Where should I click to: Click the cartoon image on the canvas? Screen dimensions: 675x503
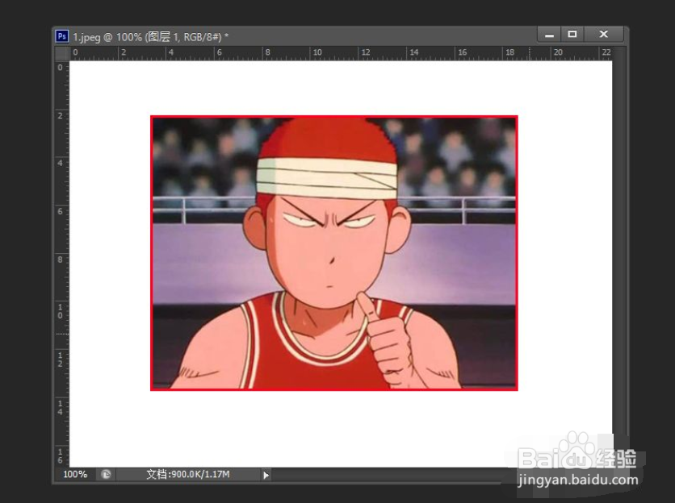point(334,253)
